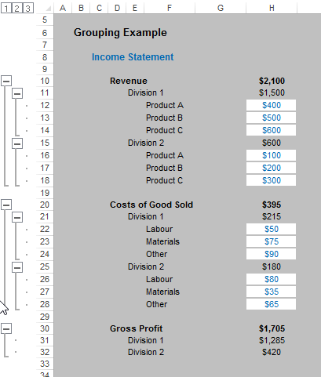Collapse COGS Division 1 group at row 21

(x=17, y=217)
